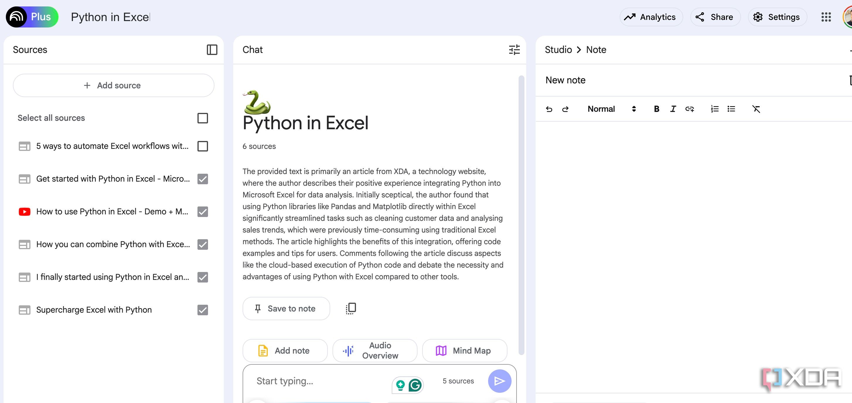
Task: Copy the summary with copy icon
Action: (x=351, y=308)
